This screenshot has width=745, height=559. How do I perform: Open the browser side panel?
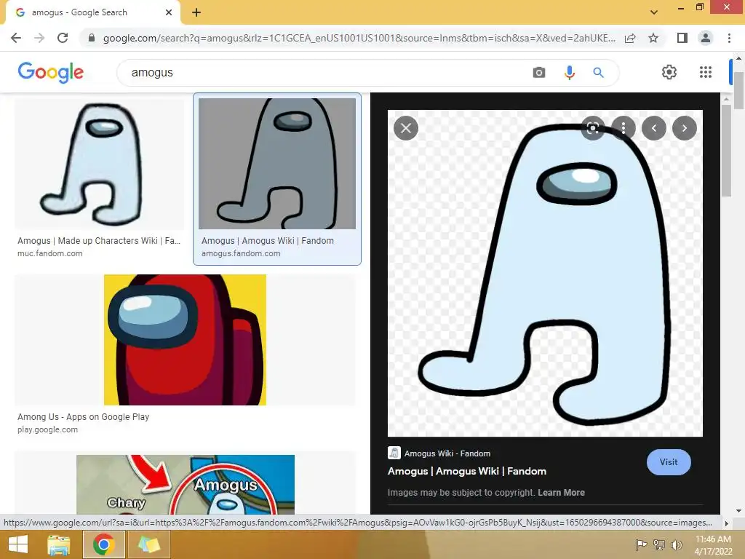[x=682, y=38]
